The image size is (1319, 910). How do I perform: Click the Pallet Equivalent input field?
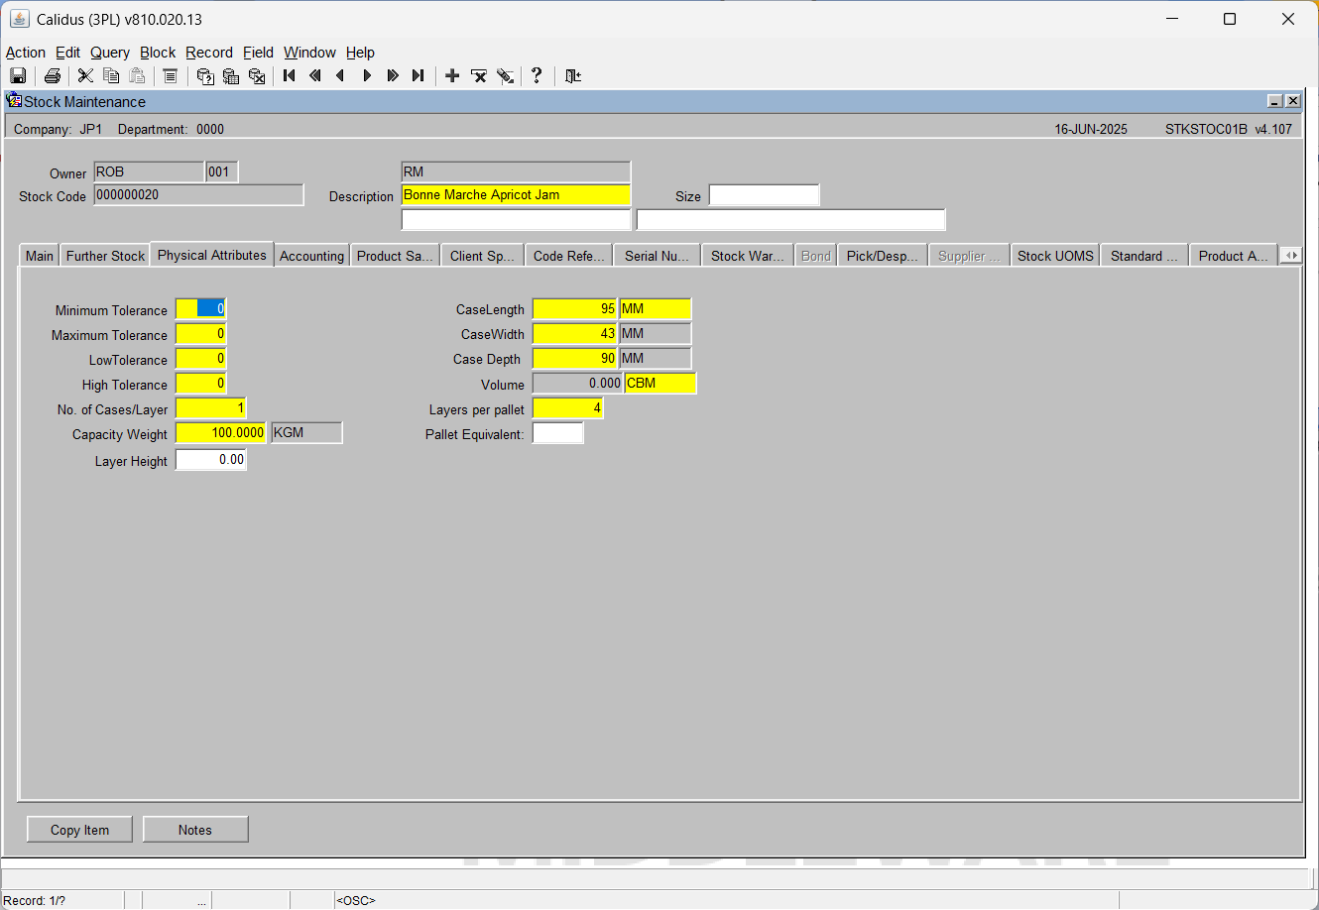pos(558,433)
